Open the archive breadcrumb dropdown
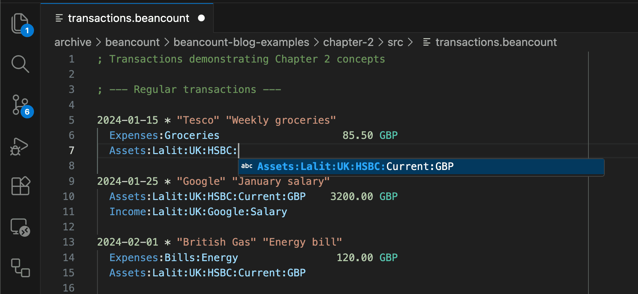Image resolution: width=638 pixels, height=294 pixels. (x=73, y=42)
